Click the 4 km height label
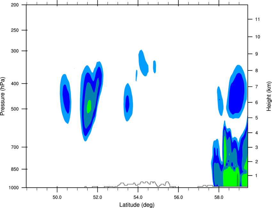This screenshot has height=208, width=272. (x=257, y=133)
